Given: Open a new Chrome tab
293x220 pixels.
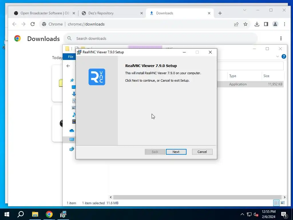Looking at the screenshot, I should [x=220, y=13].
